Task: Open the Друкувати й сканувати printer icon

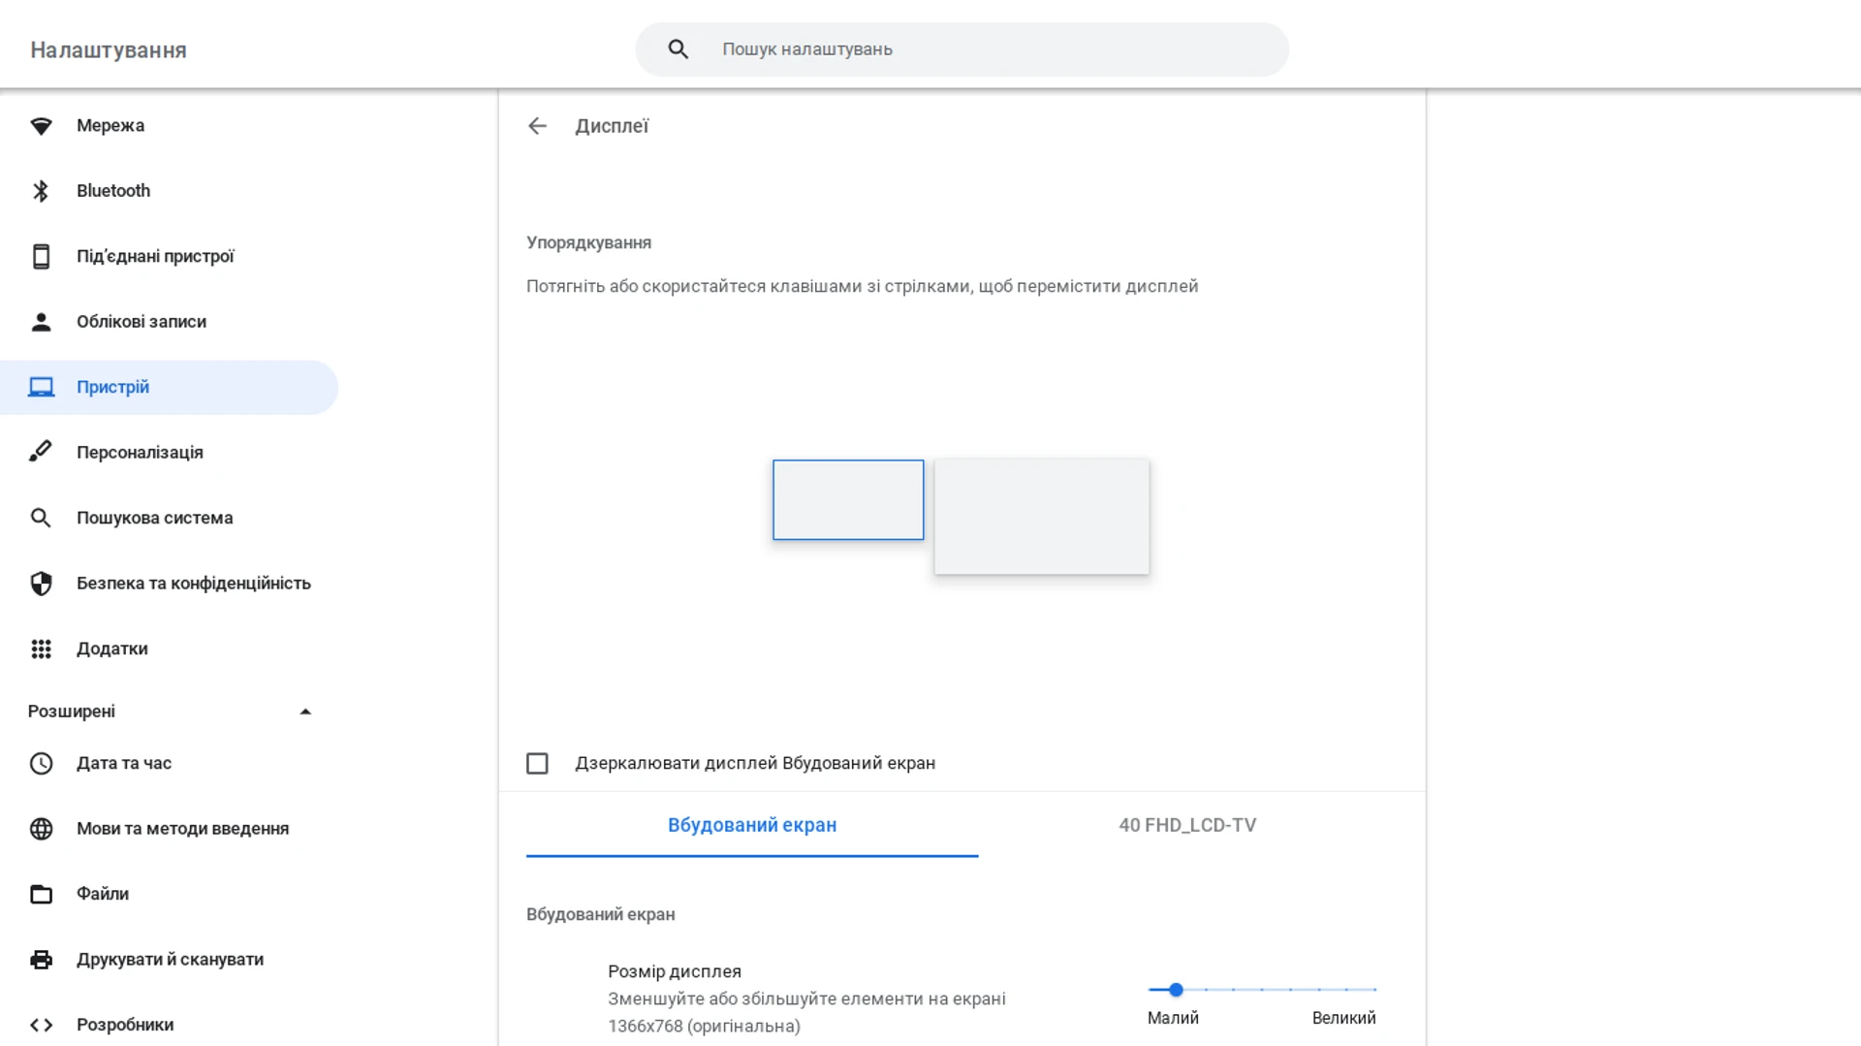Action: pyautogui.click(x=41, y=959)
